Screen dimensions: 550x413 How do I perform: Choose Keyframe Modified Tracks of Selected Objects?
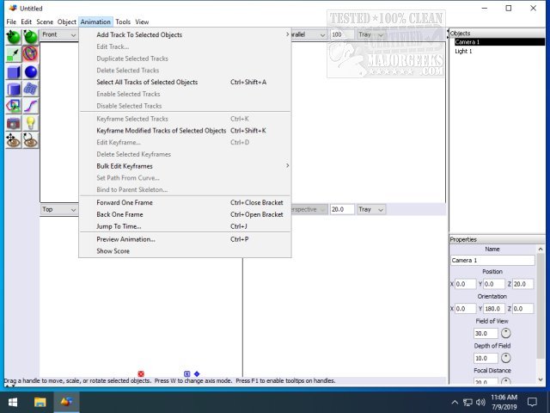tap(186, 130)
